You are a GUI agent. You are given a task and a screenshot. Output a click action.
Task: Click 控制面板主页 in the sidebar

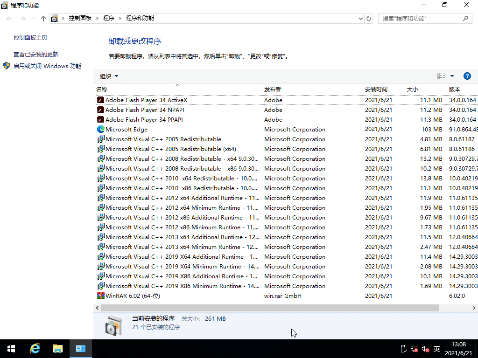point(30,37)
